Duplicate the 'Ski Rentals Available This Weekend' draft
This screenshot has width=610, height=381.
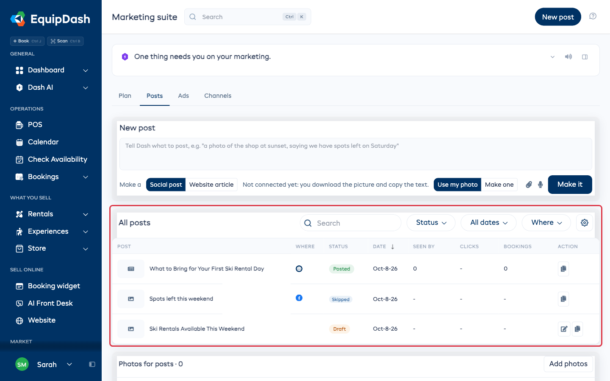(x=577, y=329)
